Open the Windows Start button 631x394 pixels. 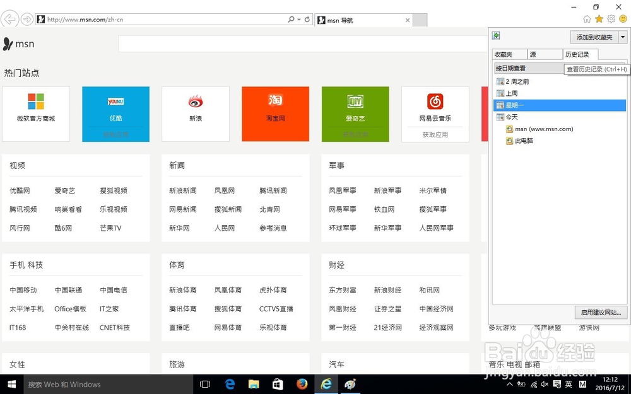click(11, 385)
